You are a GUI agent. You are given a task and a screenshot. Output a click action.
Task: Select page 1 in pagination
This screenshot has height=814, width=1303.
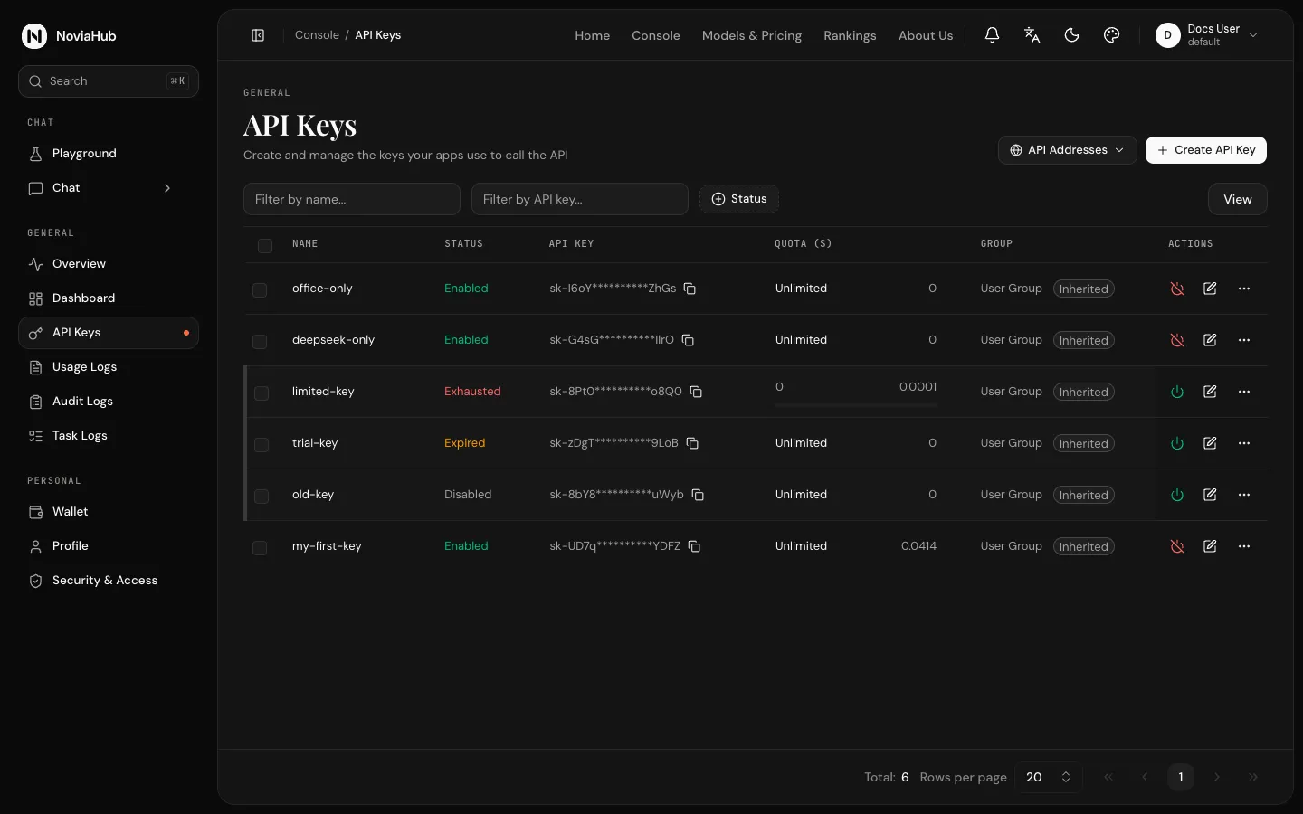(1180, 777)
